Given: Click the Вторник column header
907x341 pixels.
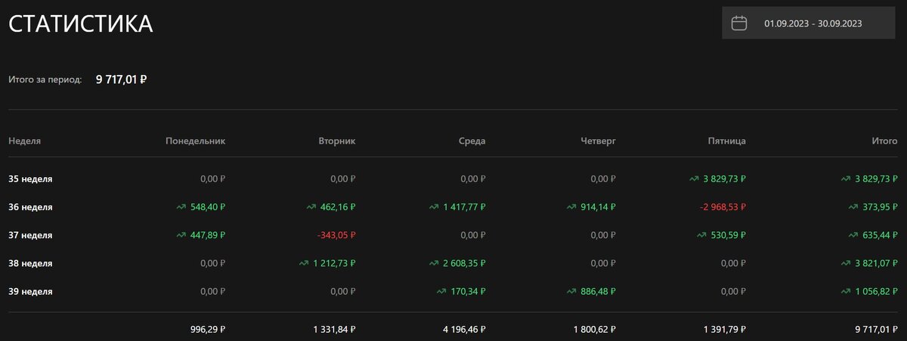Looking at the screenshot, I should [337, 141].
